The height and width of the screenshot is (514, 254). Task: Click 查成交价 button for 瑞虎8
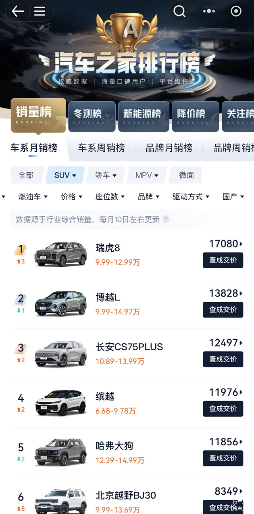[223, 260]
